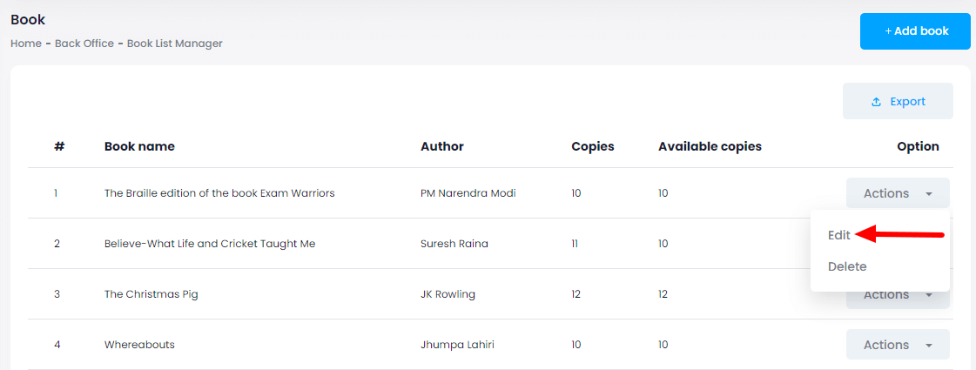Screen dimensions: 976x370
Task: Click author name Suresh Raina
Action: [x=454, y=244]
